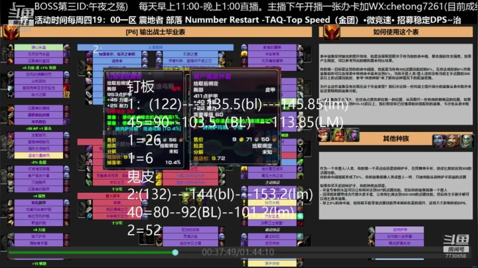The height and width of the screenshot is (268, 478).
Task: Select the tauren race portrait
Action: point(453,141)
